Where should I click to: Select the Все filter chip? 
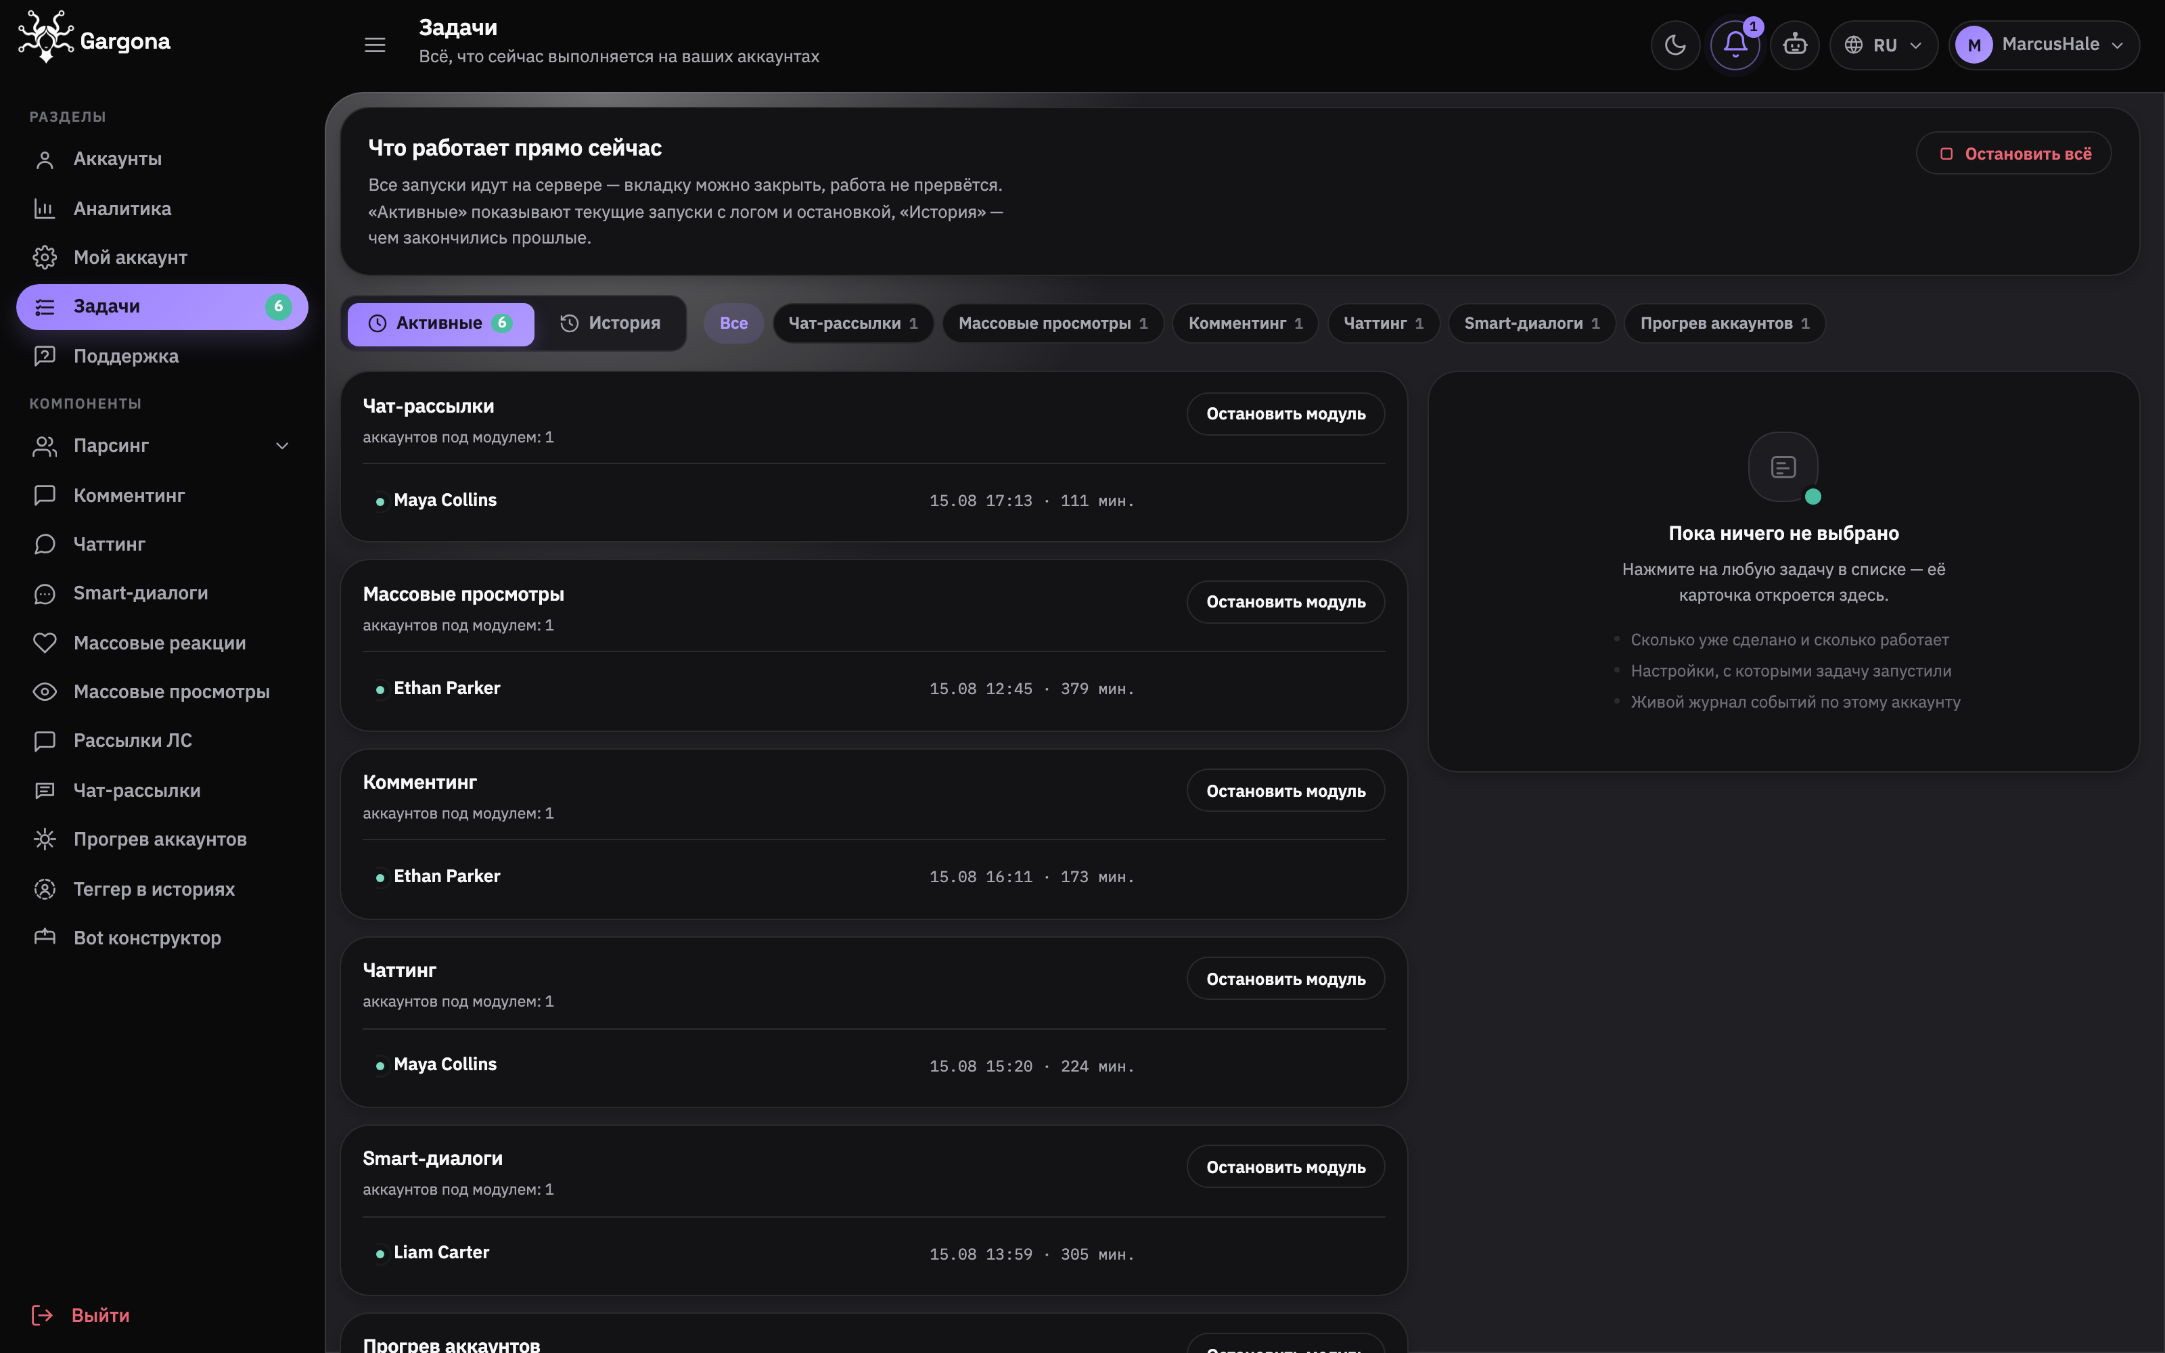tap(733, 323)
